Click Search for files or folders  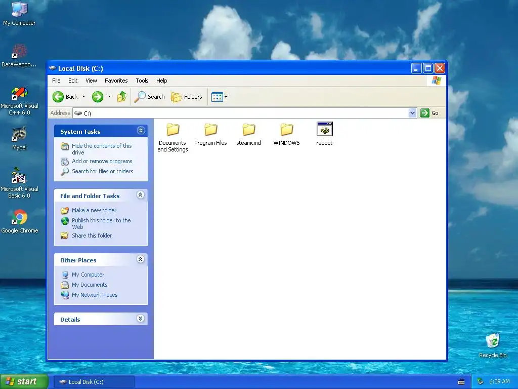click(102, 171)
